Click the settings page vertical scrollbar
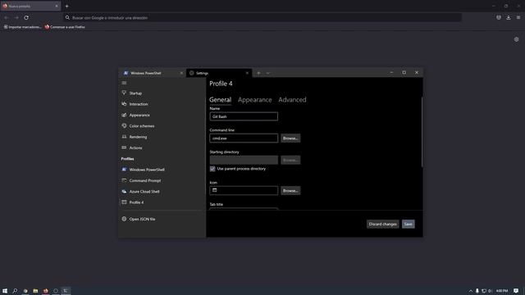The image size is (525, 295). point(422,132)
